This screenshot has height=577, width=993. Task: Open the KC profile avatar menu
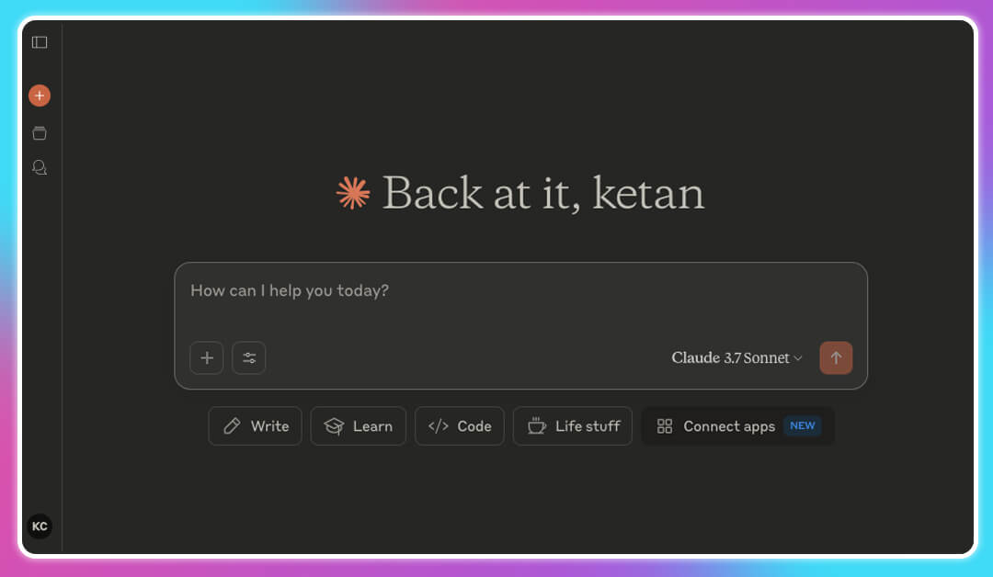click(40, 526)
